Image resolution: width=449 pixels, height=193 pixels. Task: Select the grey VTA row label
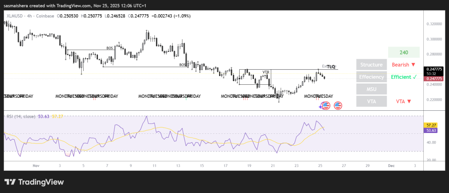372,102
